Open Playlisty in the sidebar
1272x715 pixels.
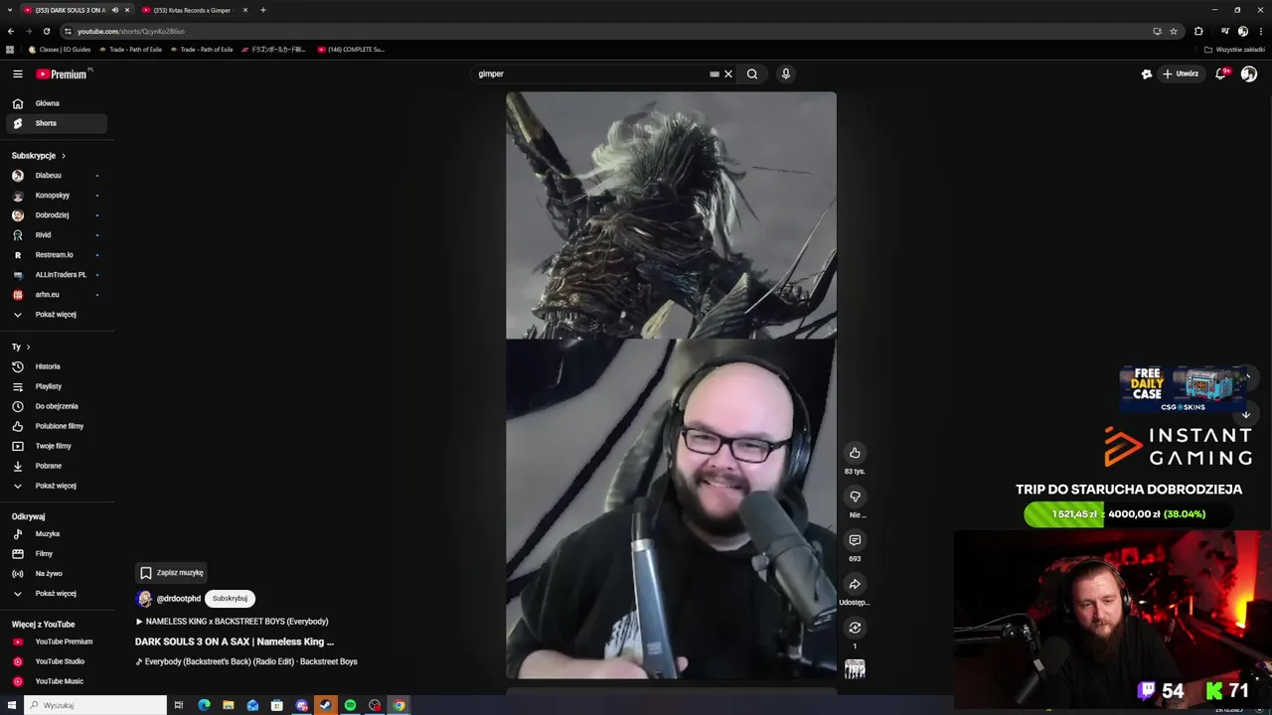point(57,386)
